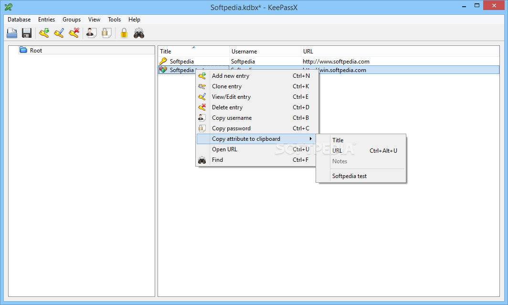Image resolution: width=508 pixels, height=305 pixels.
Task: Sort entries by URL column header
Action: coord(400,51)
